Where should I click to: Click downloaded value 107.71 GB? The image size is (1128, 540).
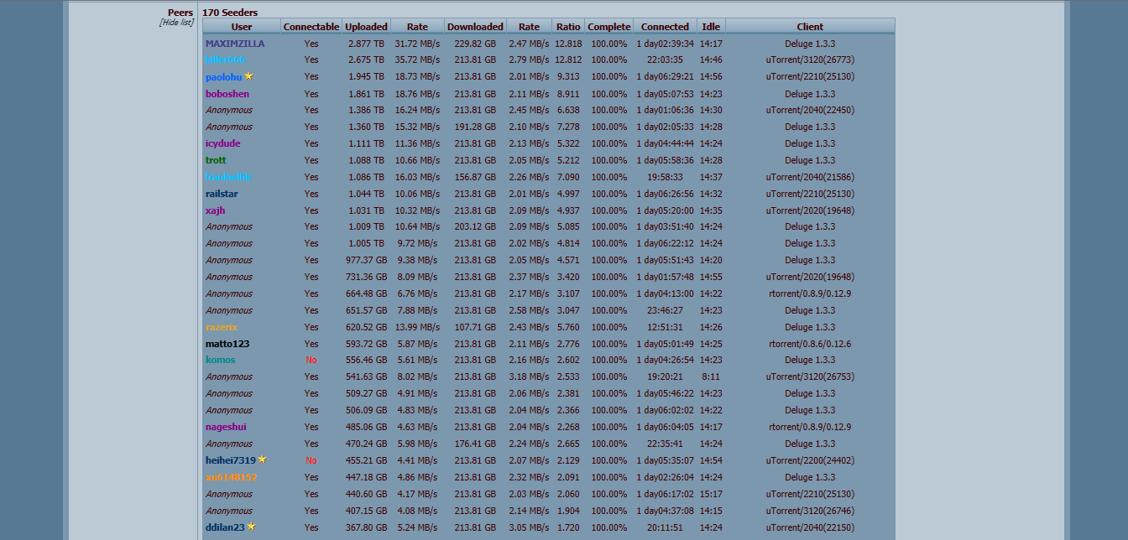[475, 327]
